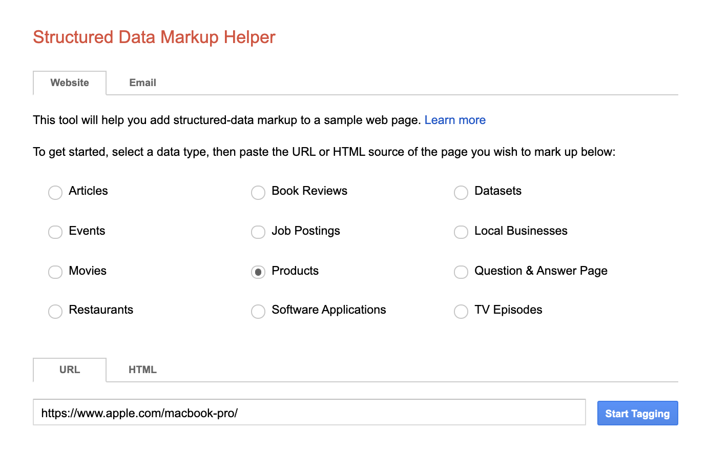Select the Restaurants option

[55, 311]
